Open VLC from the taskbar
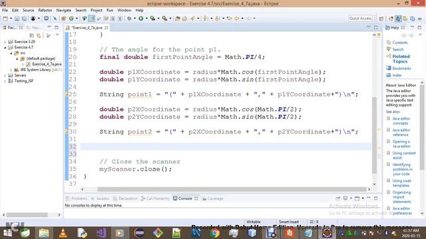 (x=63, y=233)
